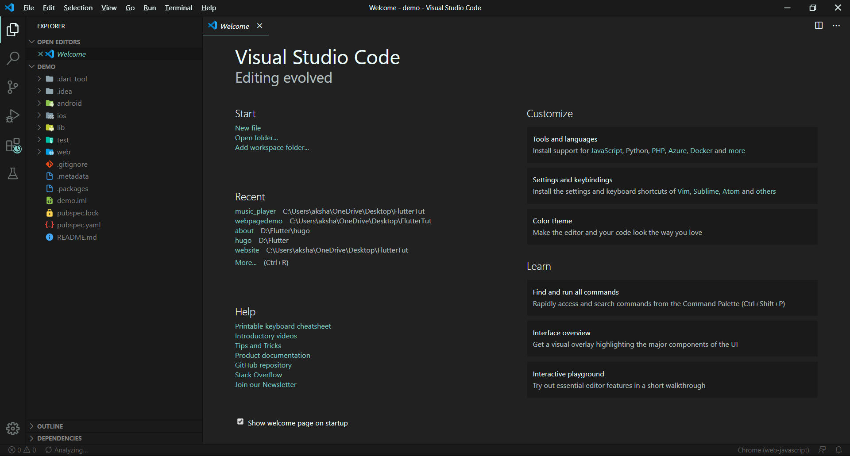Click the split editor right icon
Viewport: 850px width, 456px height.
pos(819,26)
